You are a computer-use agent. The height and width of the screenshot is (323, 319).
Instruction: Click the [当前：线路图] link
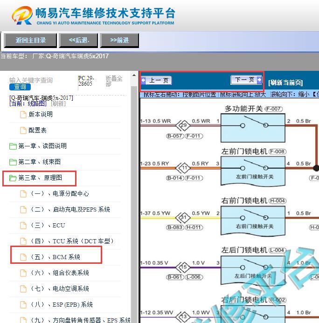point(28,103)
